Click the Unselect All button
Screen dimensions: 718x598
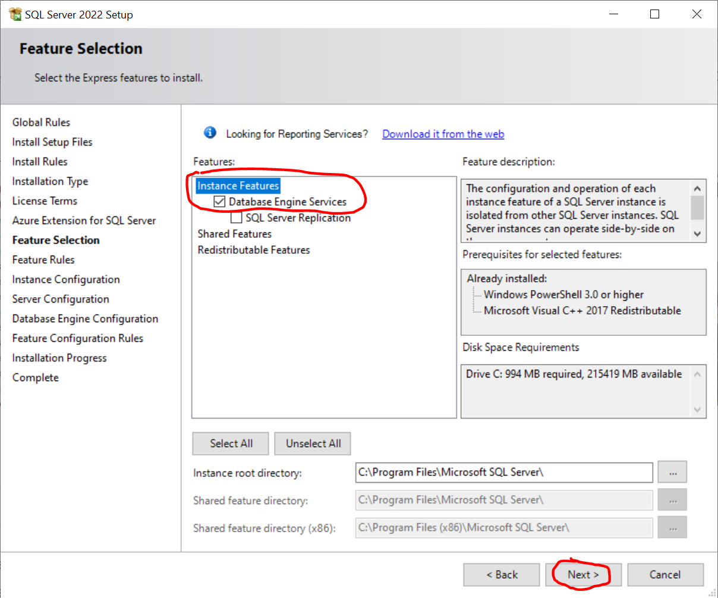313,443
